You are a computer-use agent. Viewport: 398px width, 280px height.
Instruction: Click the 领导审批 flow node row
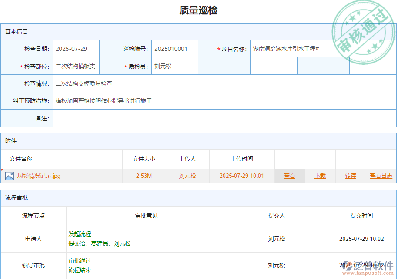(35, 265)
